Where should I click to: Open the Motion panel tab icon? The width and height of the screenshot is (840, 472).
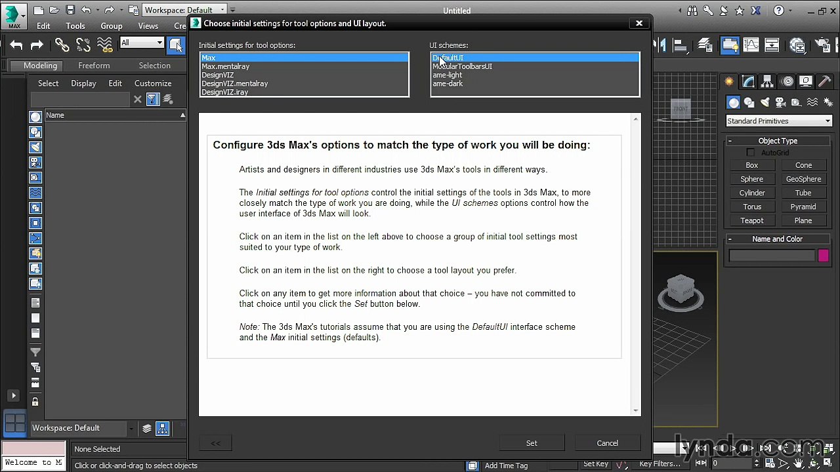(x=787, y=81)
